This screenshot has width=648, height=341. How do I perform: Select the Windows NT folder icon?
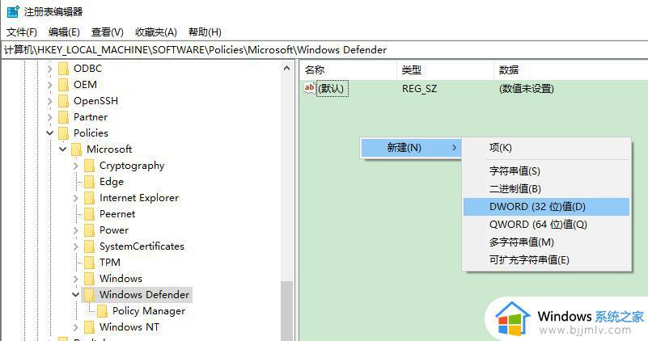point(89,327)
